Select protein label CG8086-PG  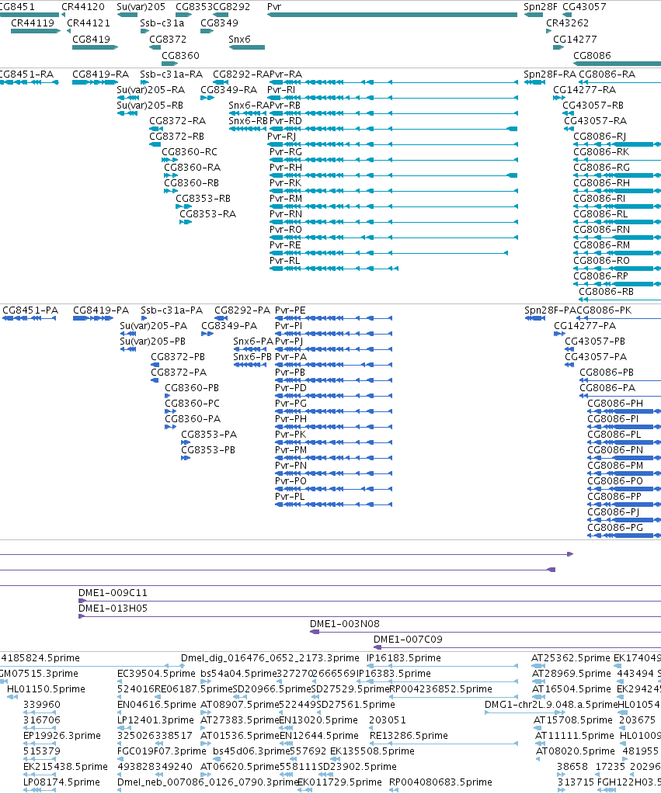pyautogui.click(x=615, y=527)
